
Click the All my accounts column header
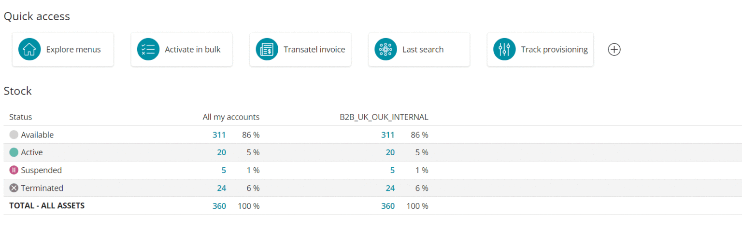tap(231, 117)
